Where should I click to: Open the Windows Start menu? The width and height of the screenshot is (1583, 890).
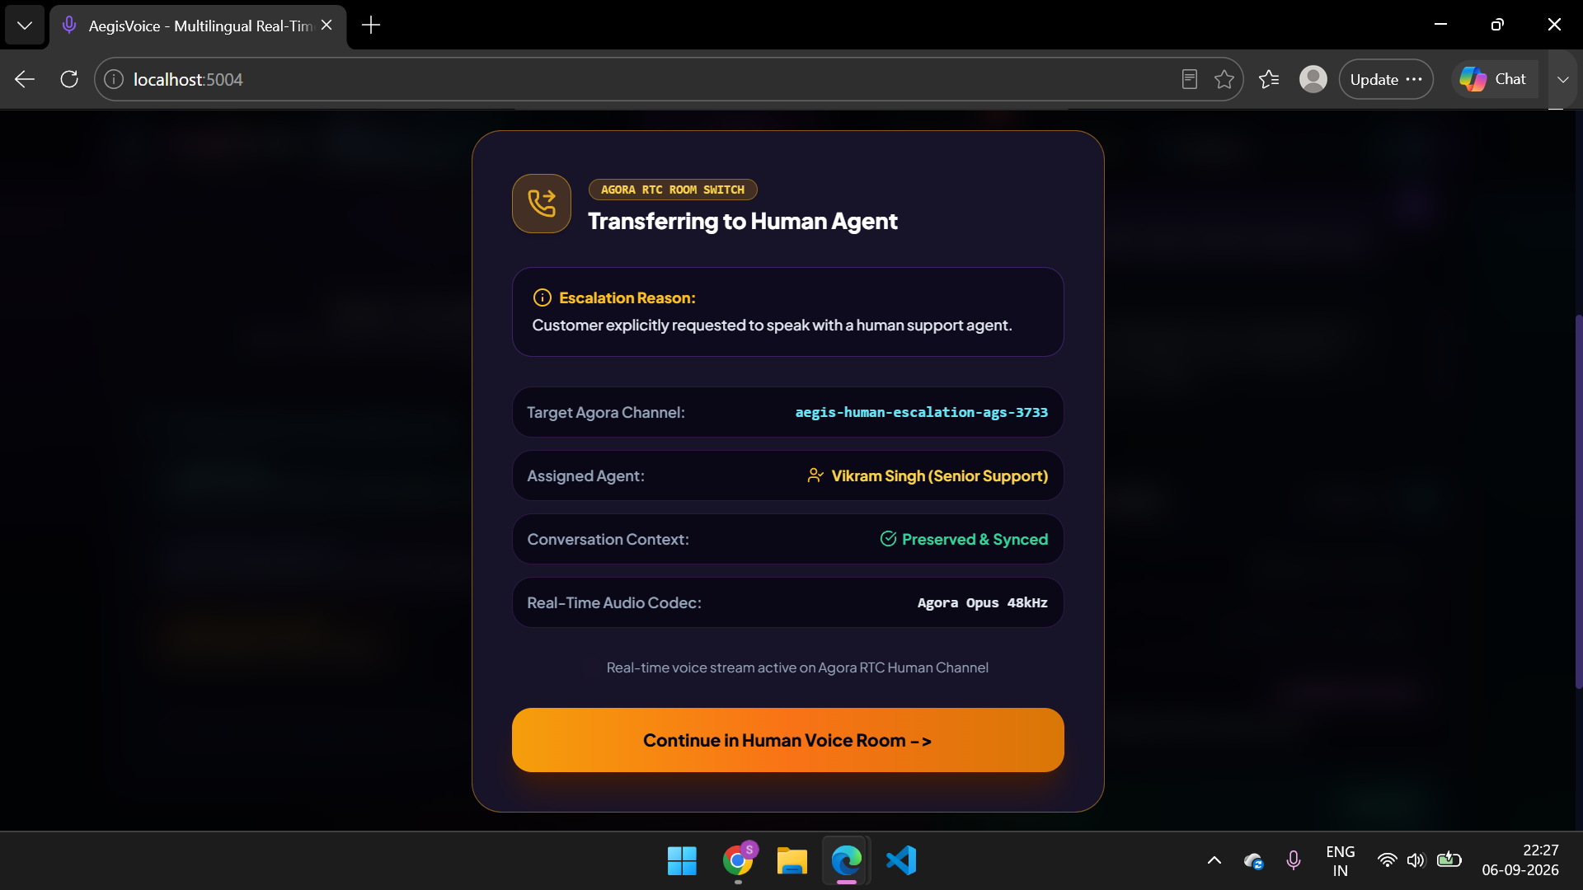point(682,860)
